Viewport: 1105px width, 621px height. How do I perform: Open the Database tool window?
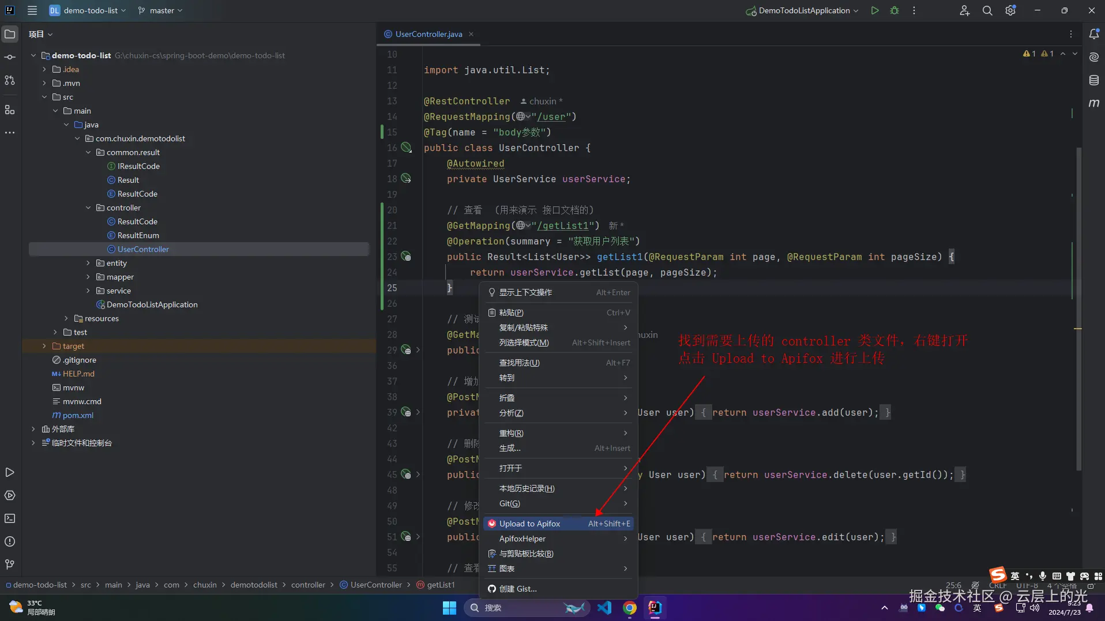tap(1094, 80)
